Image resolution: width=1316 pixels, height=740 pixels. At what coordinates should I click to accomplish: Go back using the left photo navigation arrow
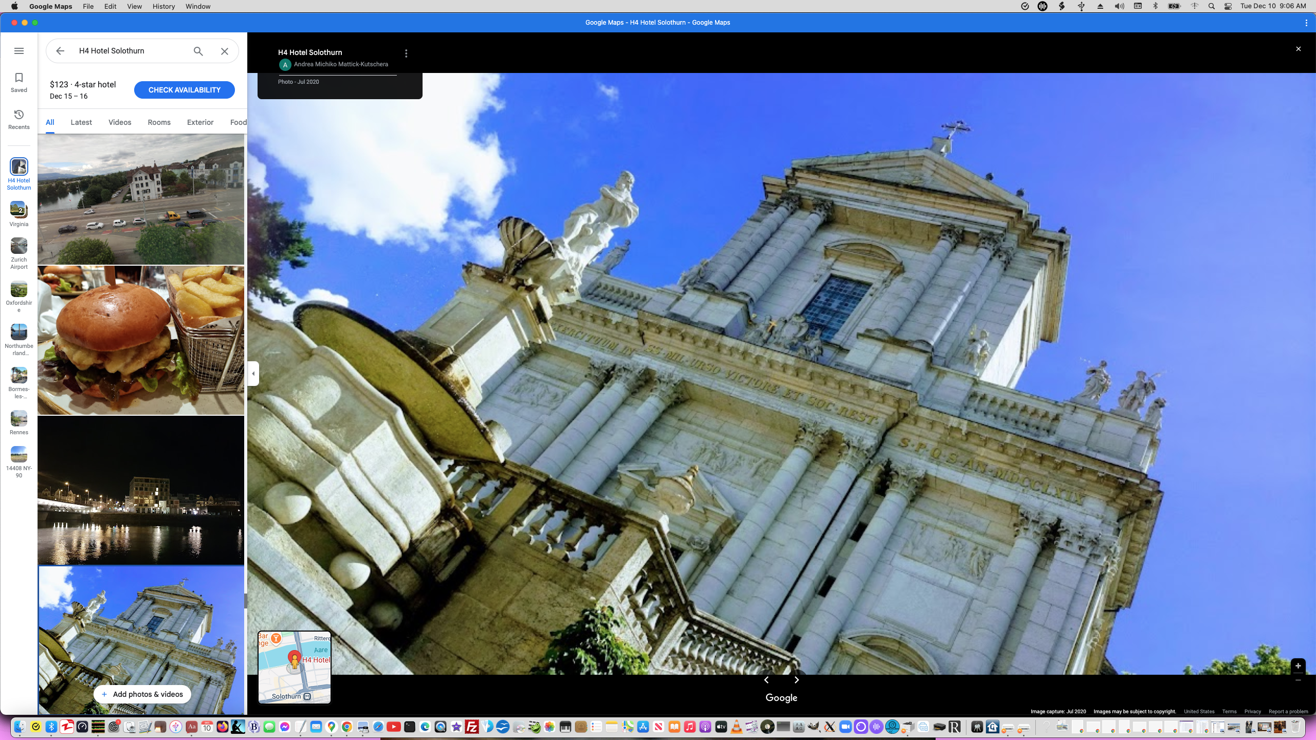(x=766, y=680)
